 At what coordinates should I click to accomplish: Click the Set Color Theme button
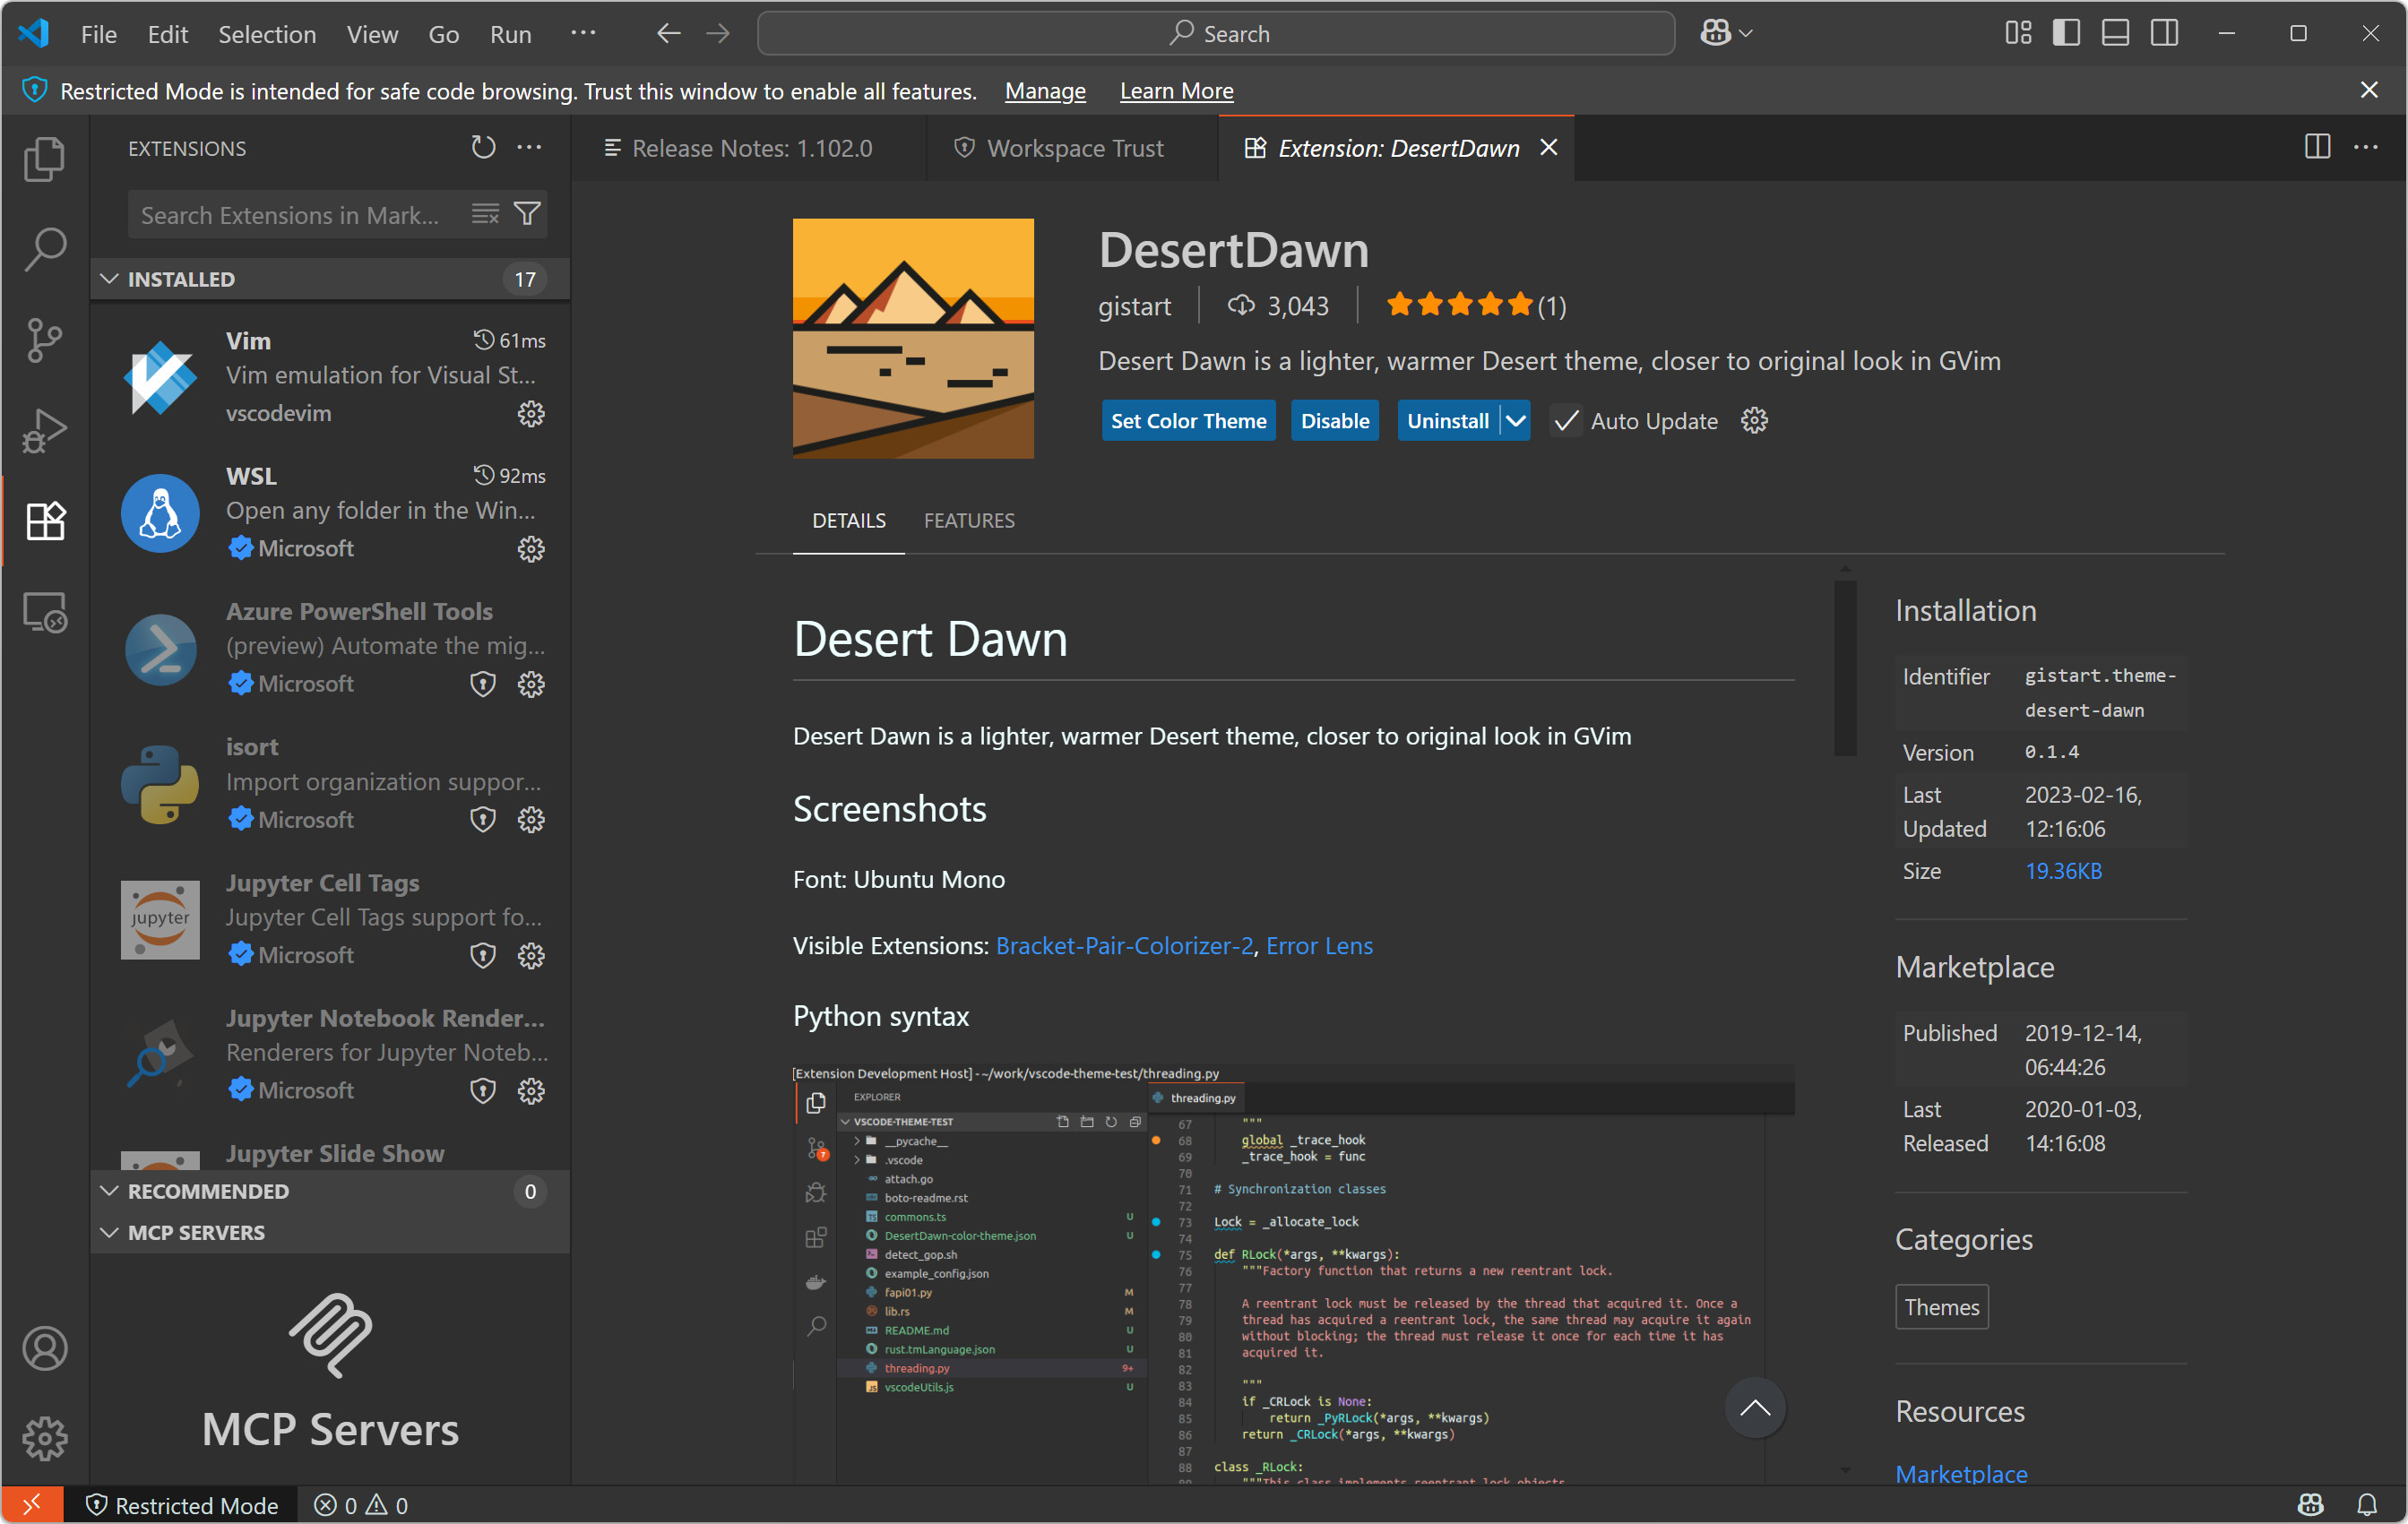pos(1188,421)
